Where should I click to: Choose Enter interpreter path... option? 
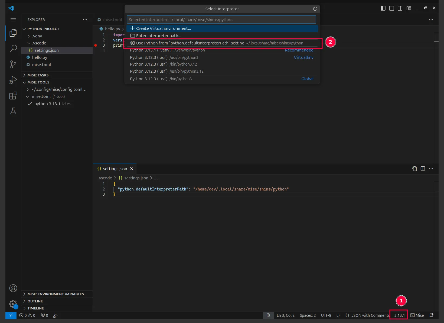[222, 36]
